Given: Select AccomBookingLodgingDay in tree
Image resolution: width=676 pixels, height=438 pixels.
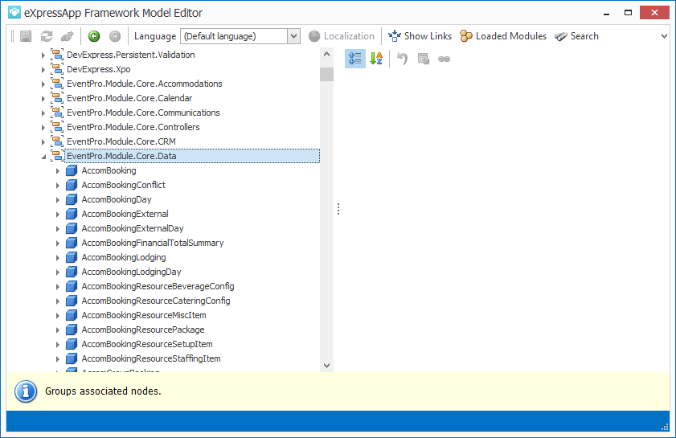Looking at the screenshot, I should [131, 272].
